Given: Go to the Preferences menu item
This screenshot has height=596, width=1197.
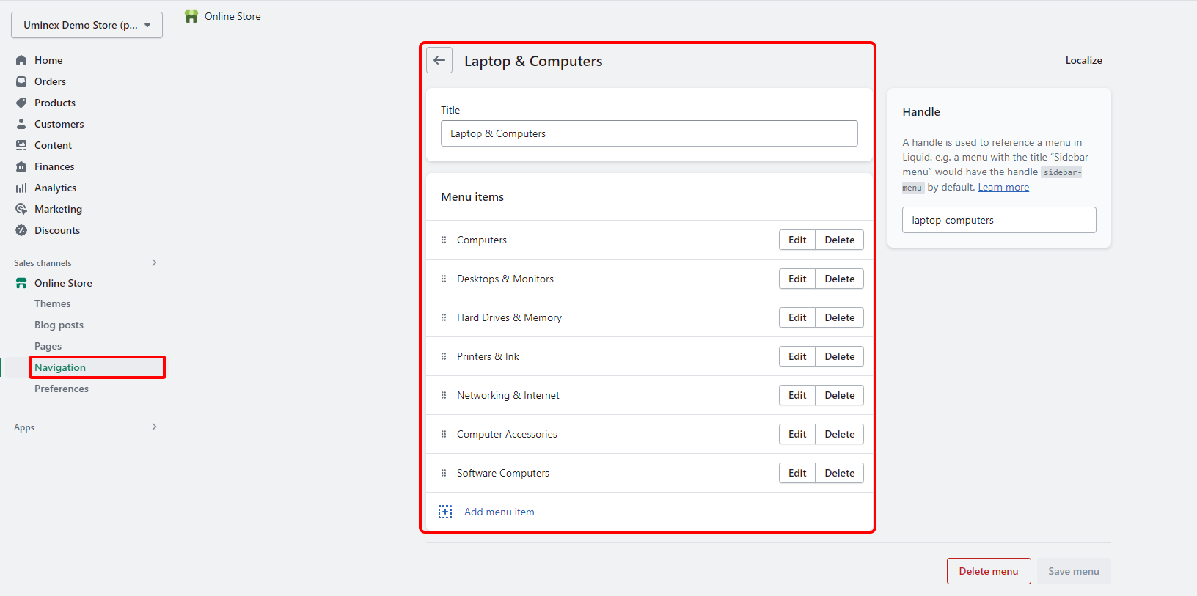Looking at the screenshot, I should [62, 389].
